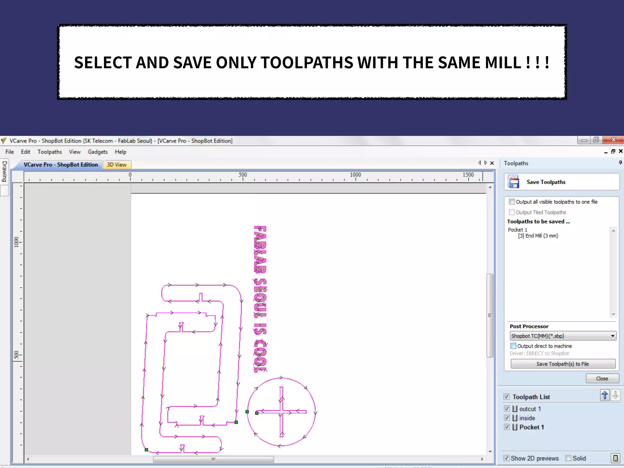The width and height of the screenshot is (624, 468).
Task: Move toolpath up with blue arrow
Action: [605, 395]
